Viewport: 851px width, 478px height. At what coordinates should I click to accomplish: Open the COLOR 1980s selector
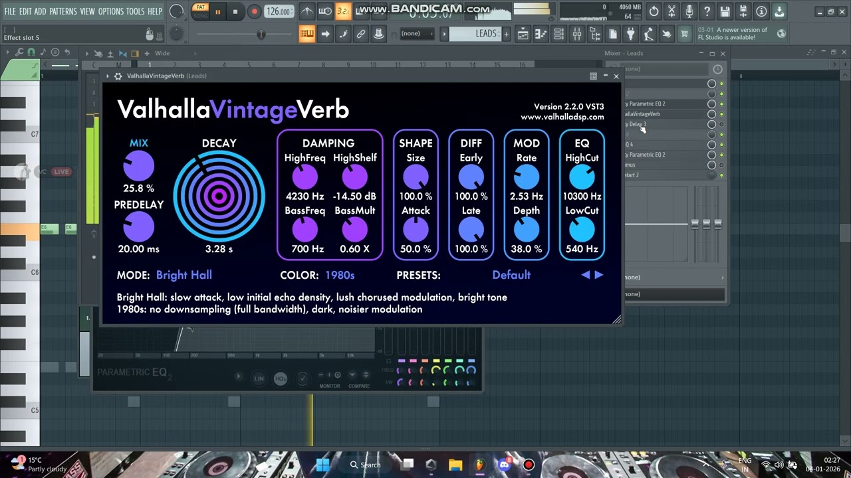click(x=340, y=275)
